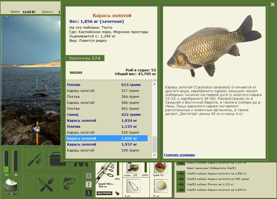This screenshot has width=277, height=199.
Task: Click the diagonal arrow next to НАСТРОИТЬ
Action: click(x=117, y=193)
